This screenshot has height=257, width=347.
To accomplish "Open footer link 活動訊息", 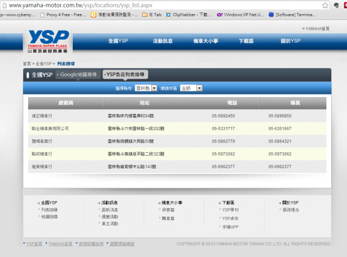I will click(110, 203).
